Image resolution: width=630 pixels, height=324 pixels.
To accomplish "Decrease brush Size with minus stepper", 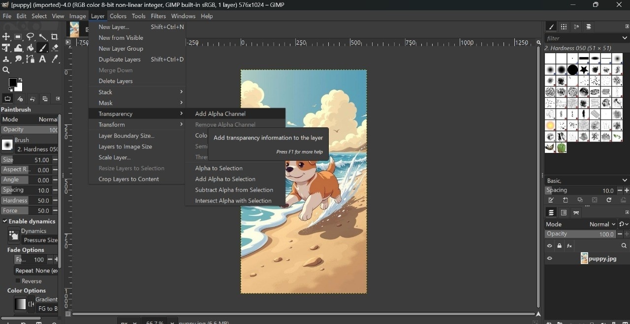I will click(55, 160).
